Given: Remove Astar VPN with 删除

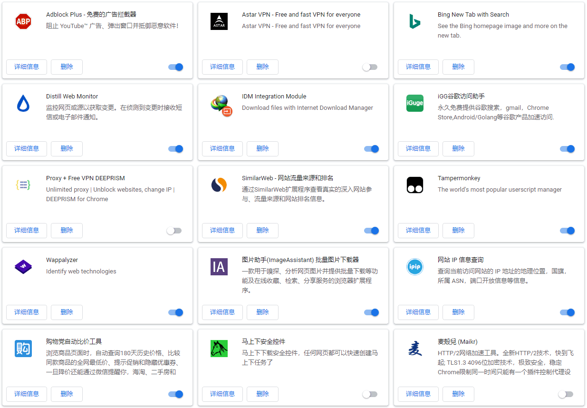Looking at the screenshot, I should (263, 67).
